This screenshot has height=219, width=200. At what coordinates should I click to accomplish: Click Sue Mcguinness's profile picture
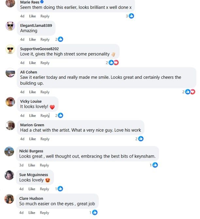pyautogui.click(x=9, y=176)
